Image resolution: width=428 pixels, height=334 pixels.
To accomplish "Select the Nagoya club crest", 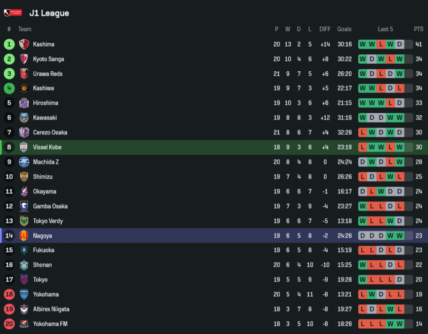I will click(24, 236).
